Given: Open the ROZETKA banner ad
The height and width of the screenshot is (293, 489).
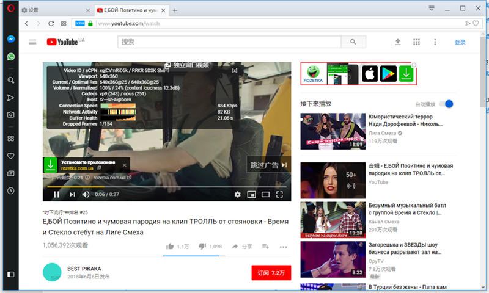Looking at the screenshot, I should pos(359,73).
